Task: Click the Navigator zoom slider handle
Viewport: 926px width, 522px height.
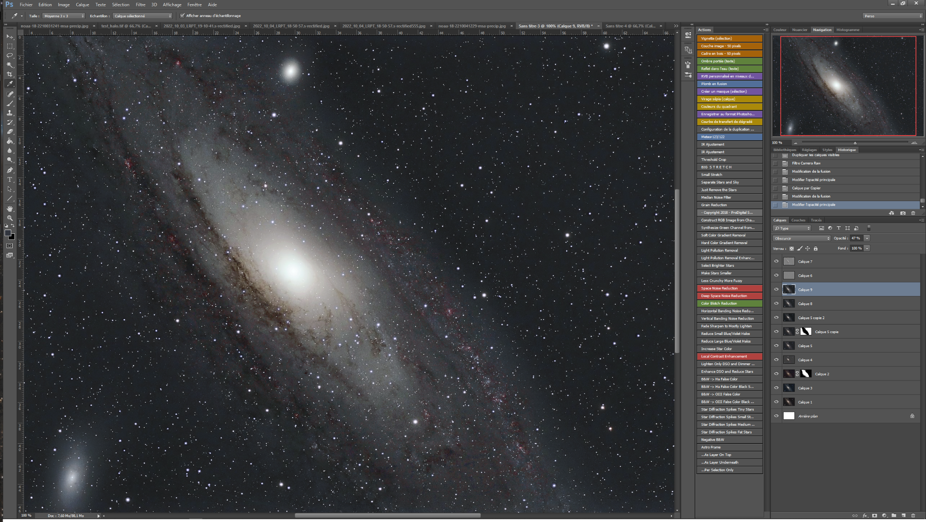Action: pos(855,143)
